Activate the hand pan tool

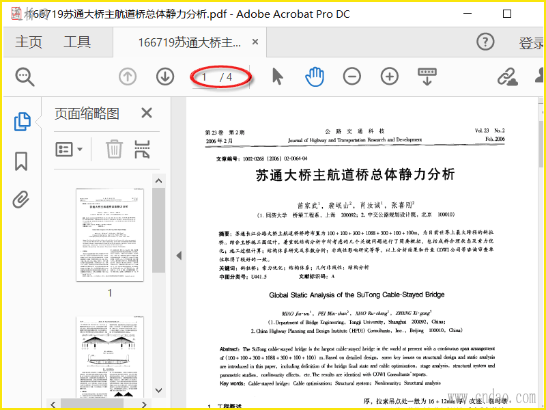click(315, 77)
